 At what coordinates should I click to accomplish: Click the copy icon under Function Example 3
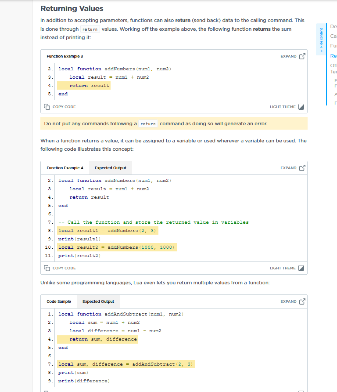click(x=47, y=107)
